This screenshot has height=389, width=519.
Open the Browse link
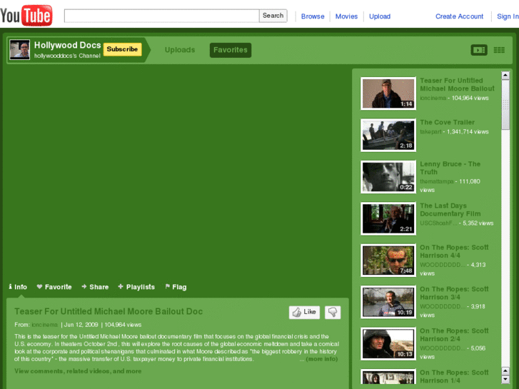pyautogui.click(x=313, y=16)
